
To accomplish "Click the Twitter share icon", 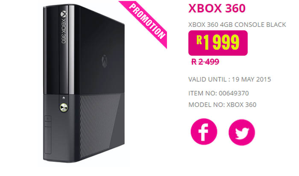I will pyautogui.click(x=242, y=133).
